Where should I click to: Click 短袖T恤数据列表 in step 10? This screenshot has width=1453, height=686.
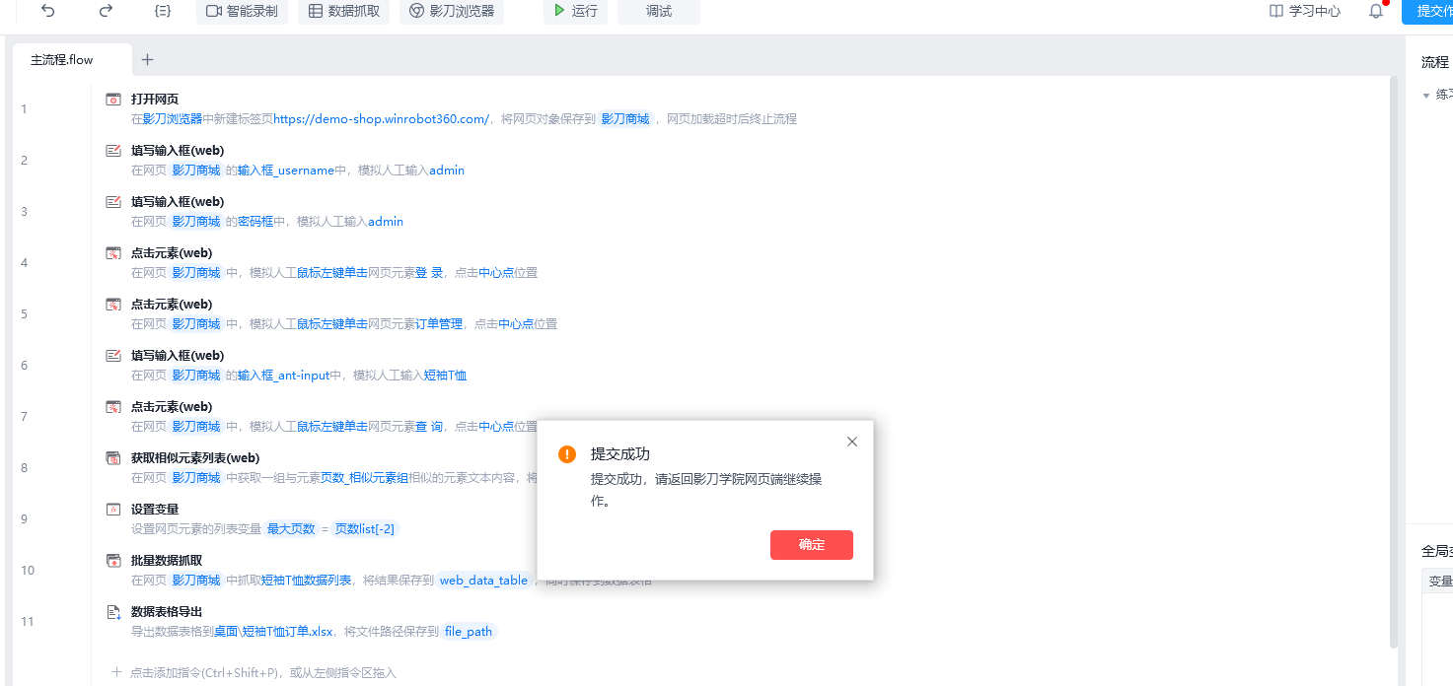point(306,581)
